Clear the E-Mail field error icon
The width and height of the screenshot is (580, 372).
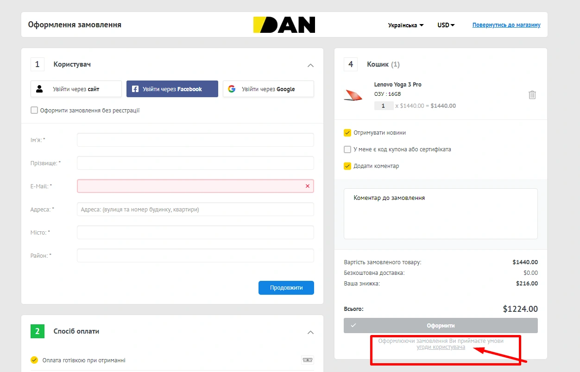click(x=308, y=186)
